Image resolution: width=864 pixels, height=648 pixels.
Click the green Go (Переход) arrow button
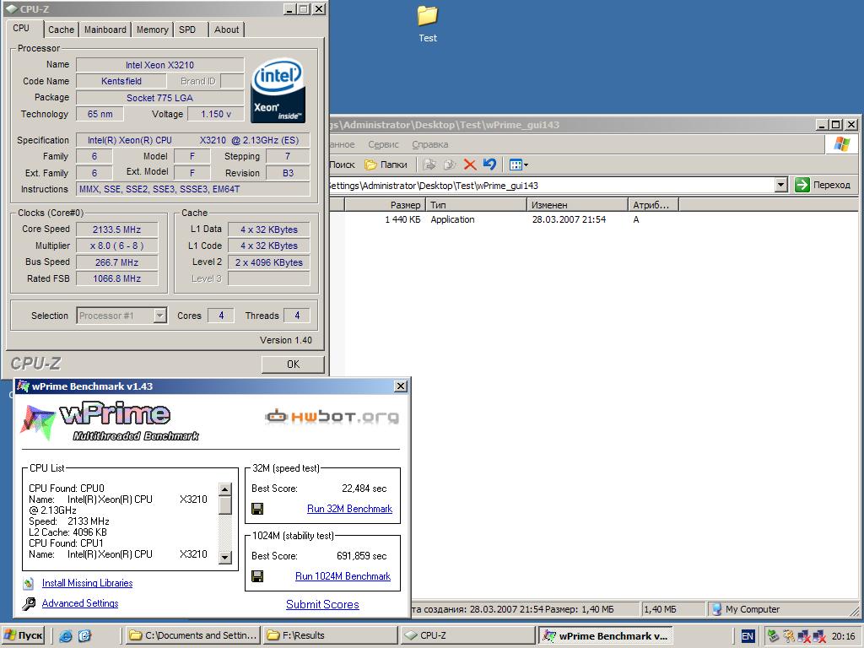pyautogui.click(x=802, y=185)
